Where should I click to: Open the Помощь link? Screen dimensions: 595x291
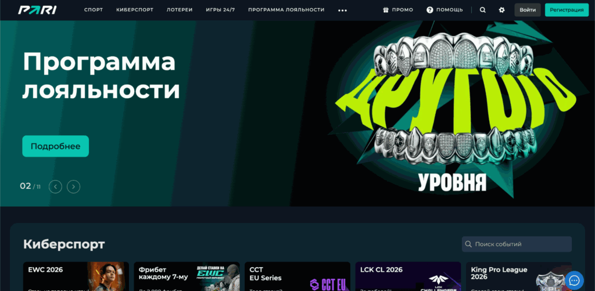click(449, 10)
